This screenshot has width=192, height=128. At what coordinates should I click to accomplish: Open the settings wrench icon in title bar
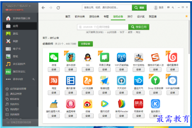click(x=173, y=8)
